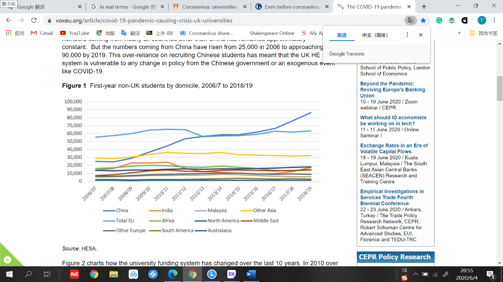Click the Google Translate icon in address bar
Image resolution: width=503 pixels, height=282 pixels.
tap(411, 21)
